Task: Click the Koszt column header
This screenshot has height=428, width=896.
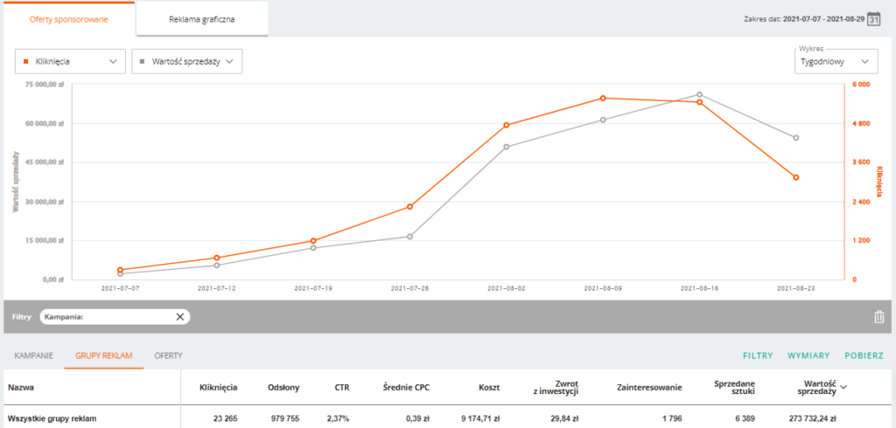Action: pyautogui.click(x=489, y=386)
